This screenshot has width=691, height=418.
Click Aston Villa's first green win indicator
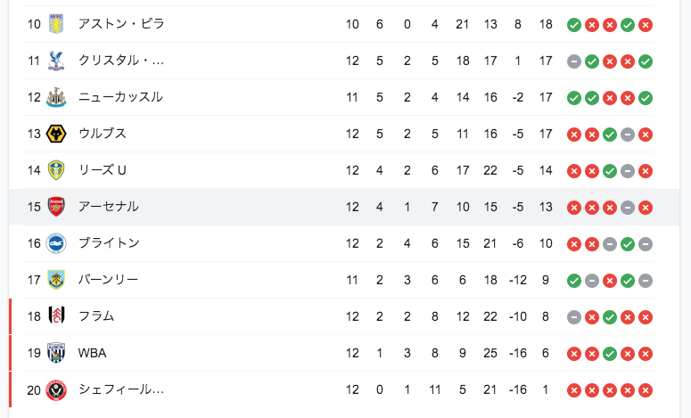coord(574,25)
